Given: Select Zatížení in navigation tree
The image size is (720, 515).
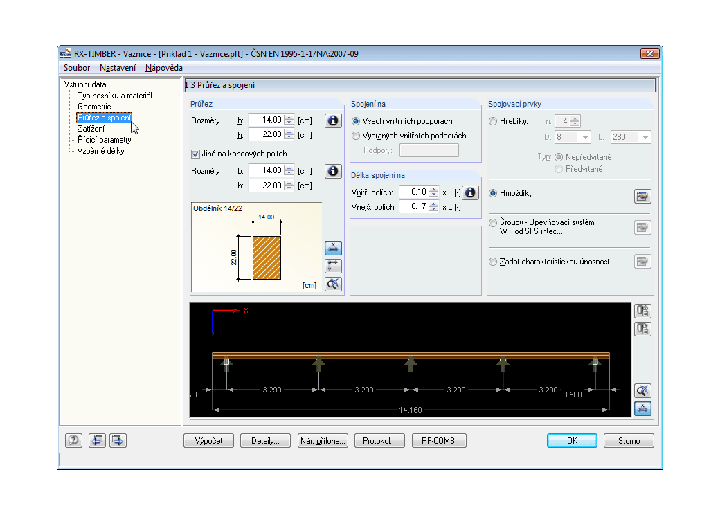Looking at the screenshot, I should pos(91,129).
